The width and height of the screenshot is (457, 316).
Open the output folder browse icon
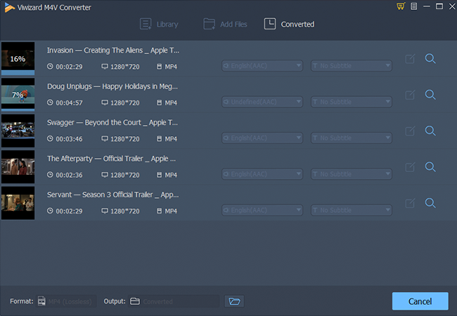234,301
